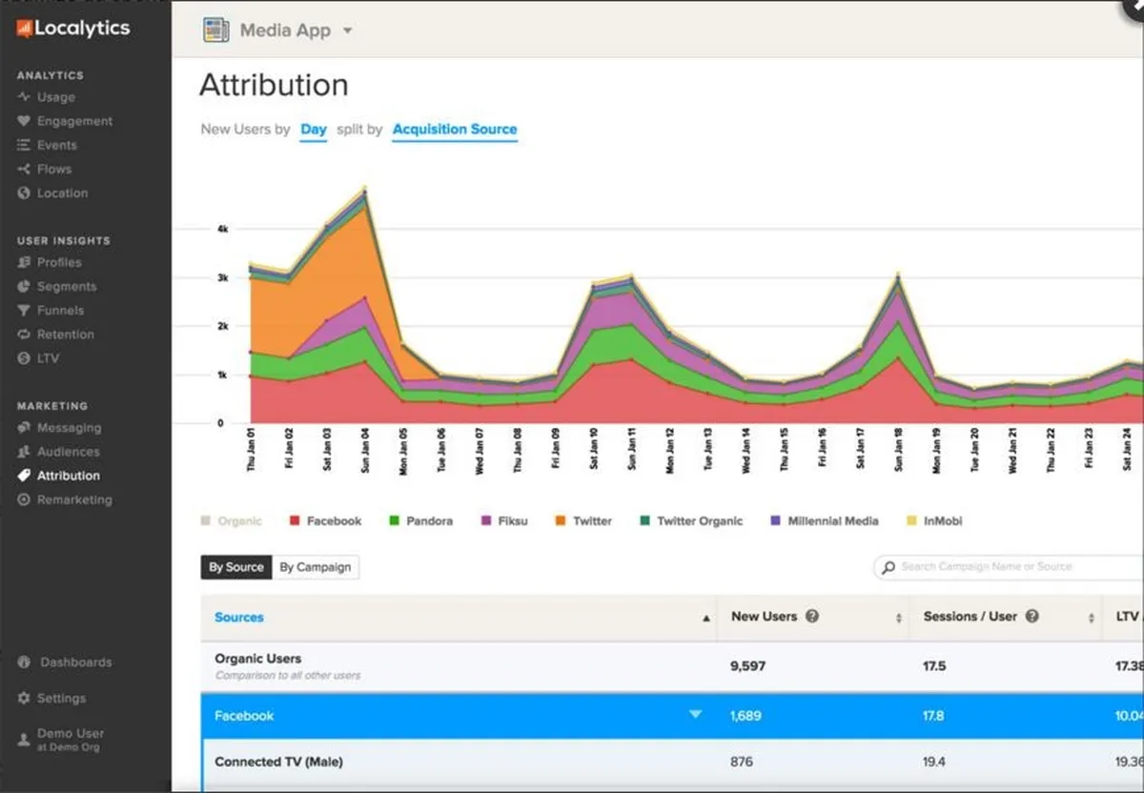Select the Connected TV (Male) row
The height and width of the screenshot is (793, 1144).
click(672, 762)
